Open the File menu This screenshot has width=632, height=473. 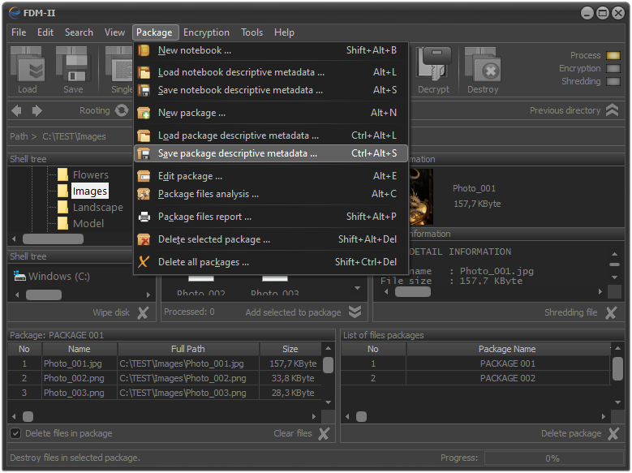(19, 32)
